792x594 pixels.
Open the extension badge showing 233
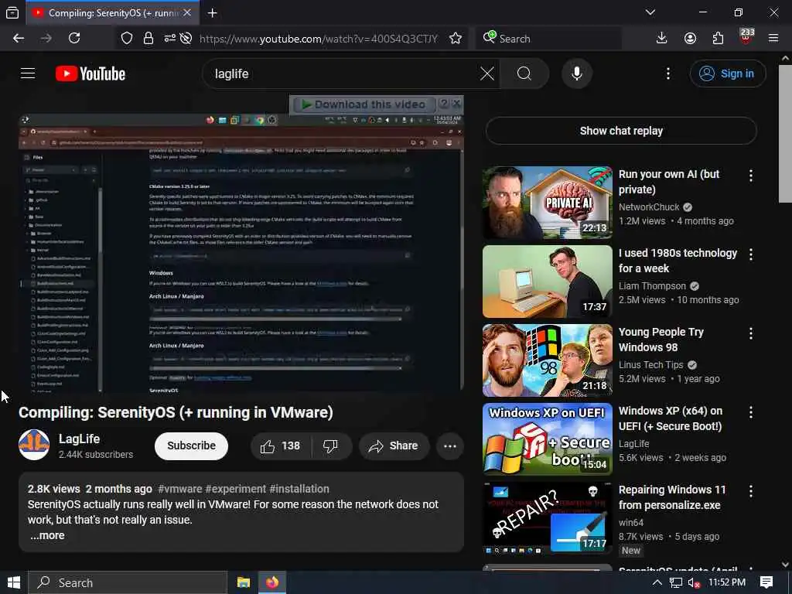[746, 37]
